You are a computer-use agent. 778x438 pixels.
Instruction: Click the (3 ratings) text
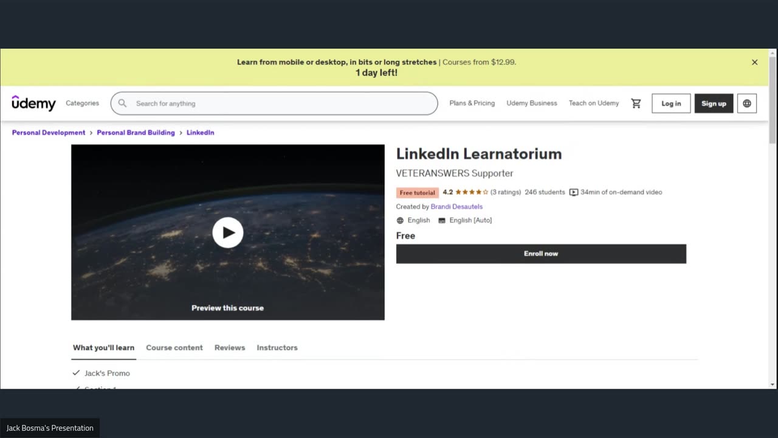pos(506,192)
